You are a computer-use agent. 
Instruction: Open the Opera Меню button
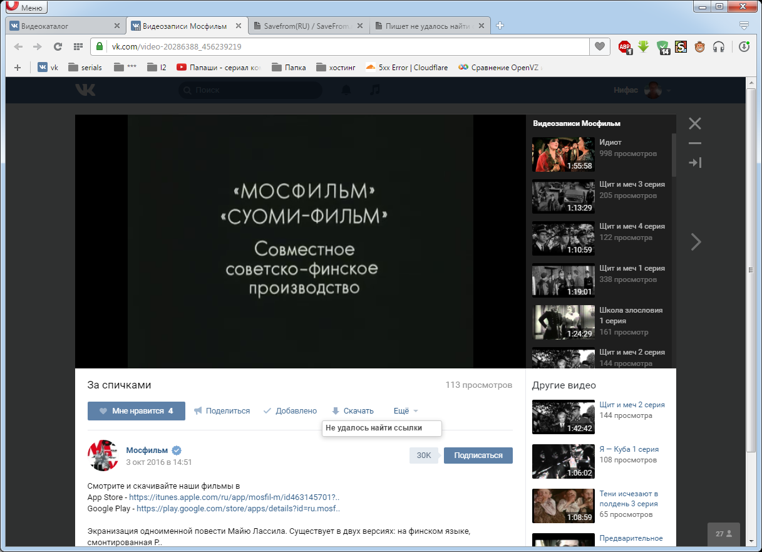pos(25,8)
